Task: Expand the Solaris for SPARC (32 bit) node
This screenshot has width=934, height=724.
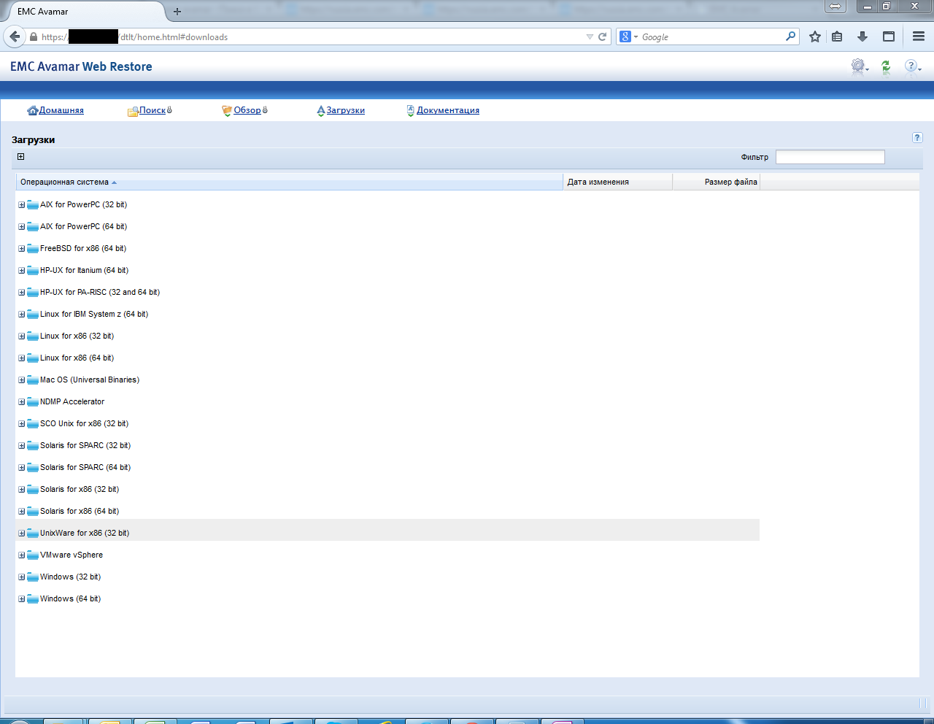Action: [22, 446]
